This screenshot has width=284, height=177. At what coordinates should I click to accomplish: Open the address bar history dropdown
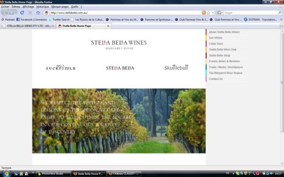(x=213, y=13)
